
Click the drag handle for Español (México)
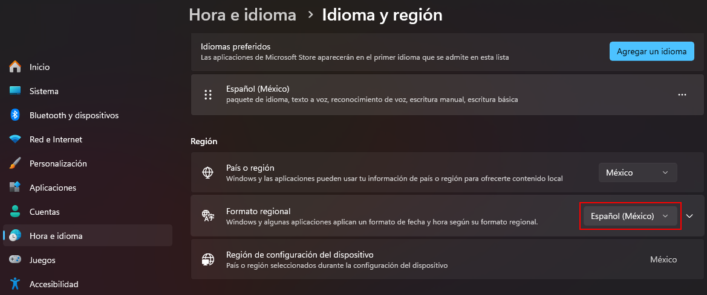[208, 95]
